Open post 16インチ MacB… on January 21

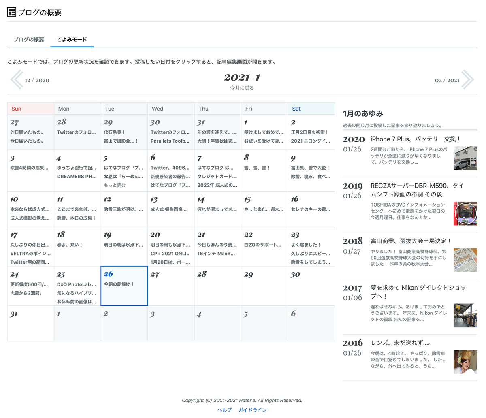[216, 254]
